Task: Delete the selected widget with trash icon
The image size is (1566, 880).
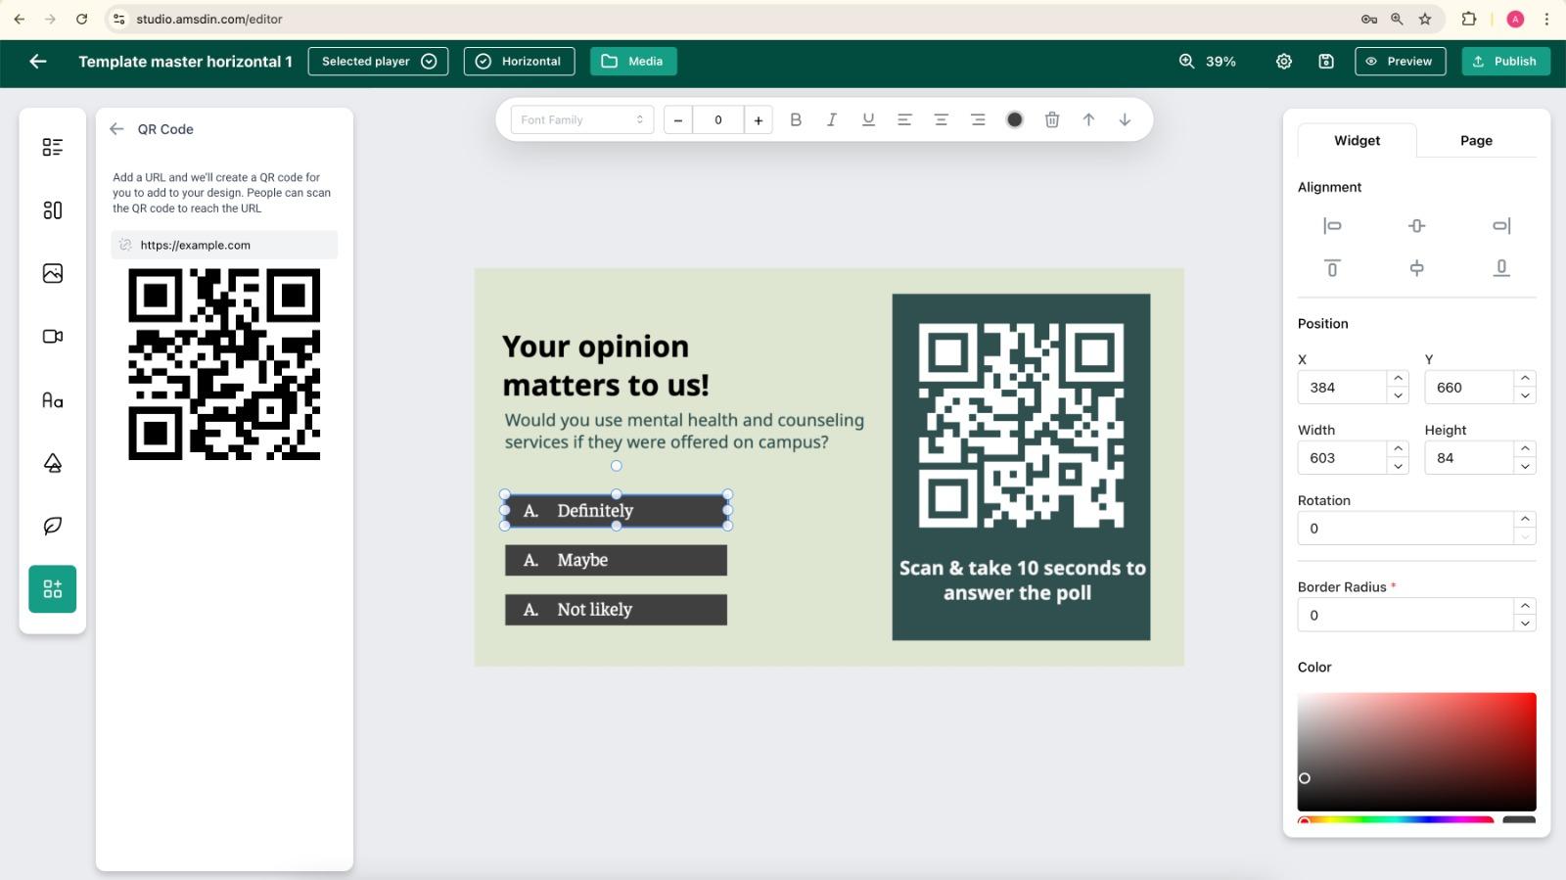Action: (x=1052, y=119)
